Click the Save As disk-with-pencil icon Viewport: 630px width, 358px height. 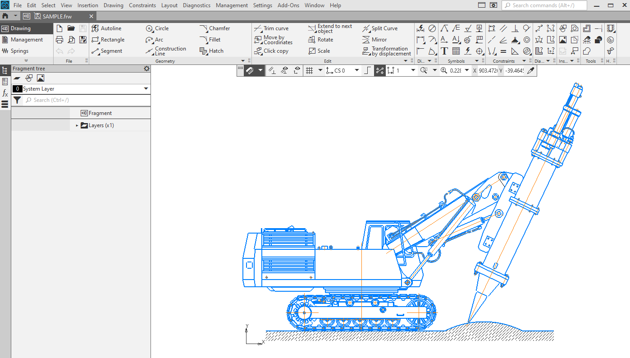83,40
